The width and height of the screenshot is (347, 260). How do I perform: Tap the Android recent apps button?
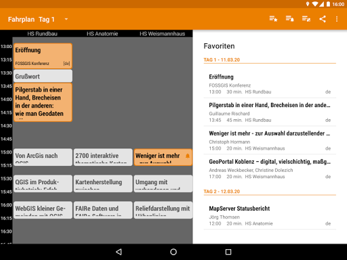pos(228,252)
